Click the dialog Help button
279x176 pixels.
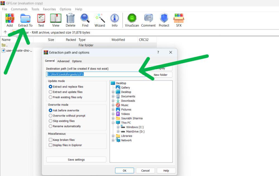[x=166, y=170]
